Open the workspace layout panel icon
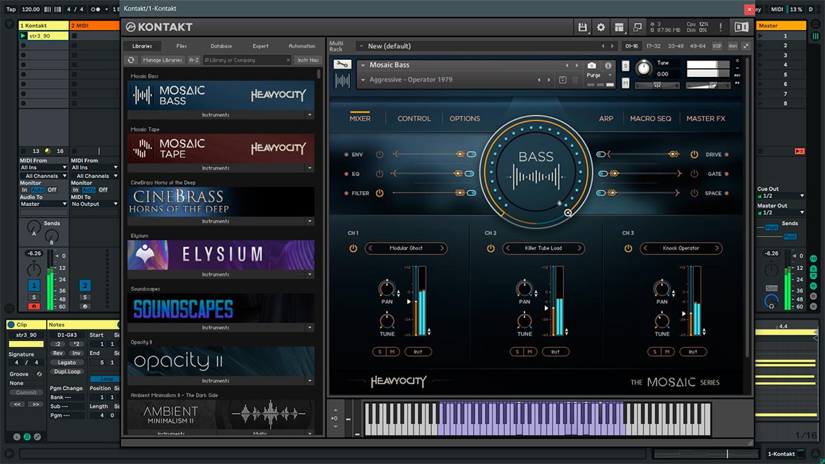Screen dimensions: 825x464 tap(619, 27)
